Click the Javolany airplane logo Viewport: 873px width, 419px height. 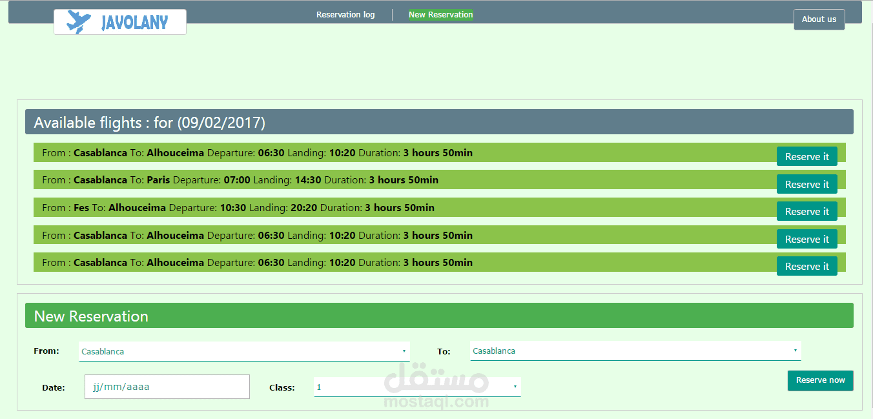[x=120, y=22]
